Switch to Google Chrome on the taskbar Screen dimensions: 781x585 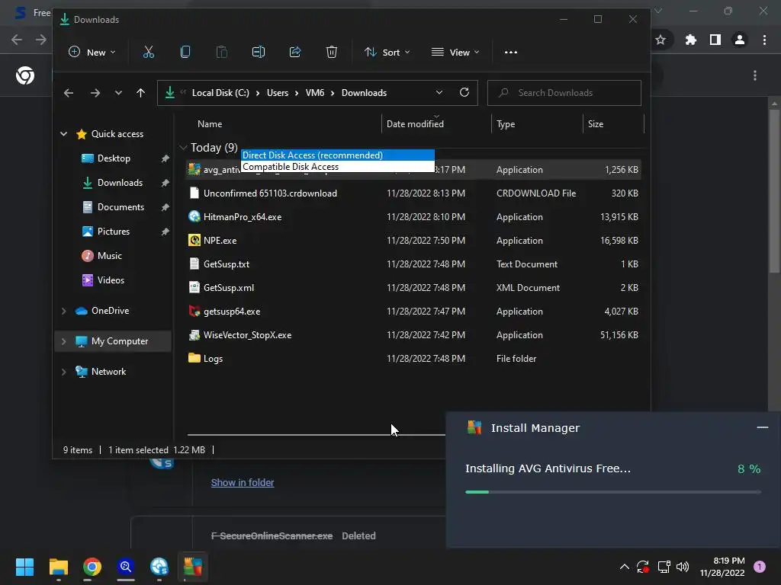coord(92,567)
